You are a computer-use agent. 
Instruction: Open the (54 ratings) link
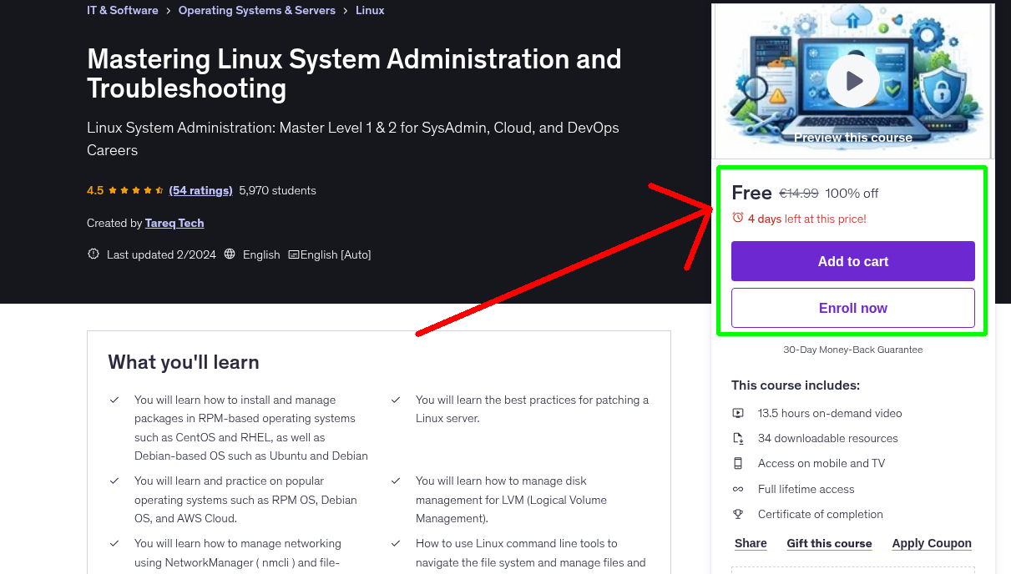click(x=200, y=190)
